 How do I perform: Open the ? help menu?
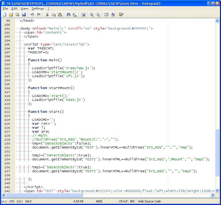click(x=48, y=8)
